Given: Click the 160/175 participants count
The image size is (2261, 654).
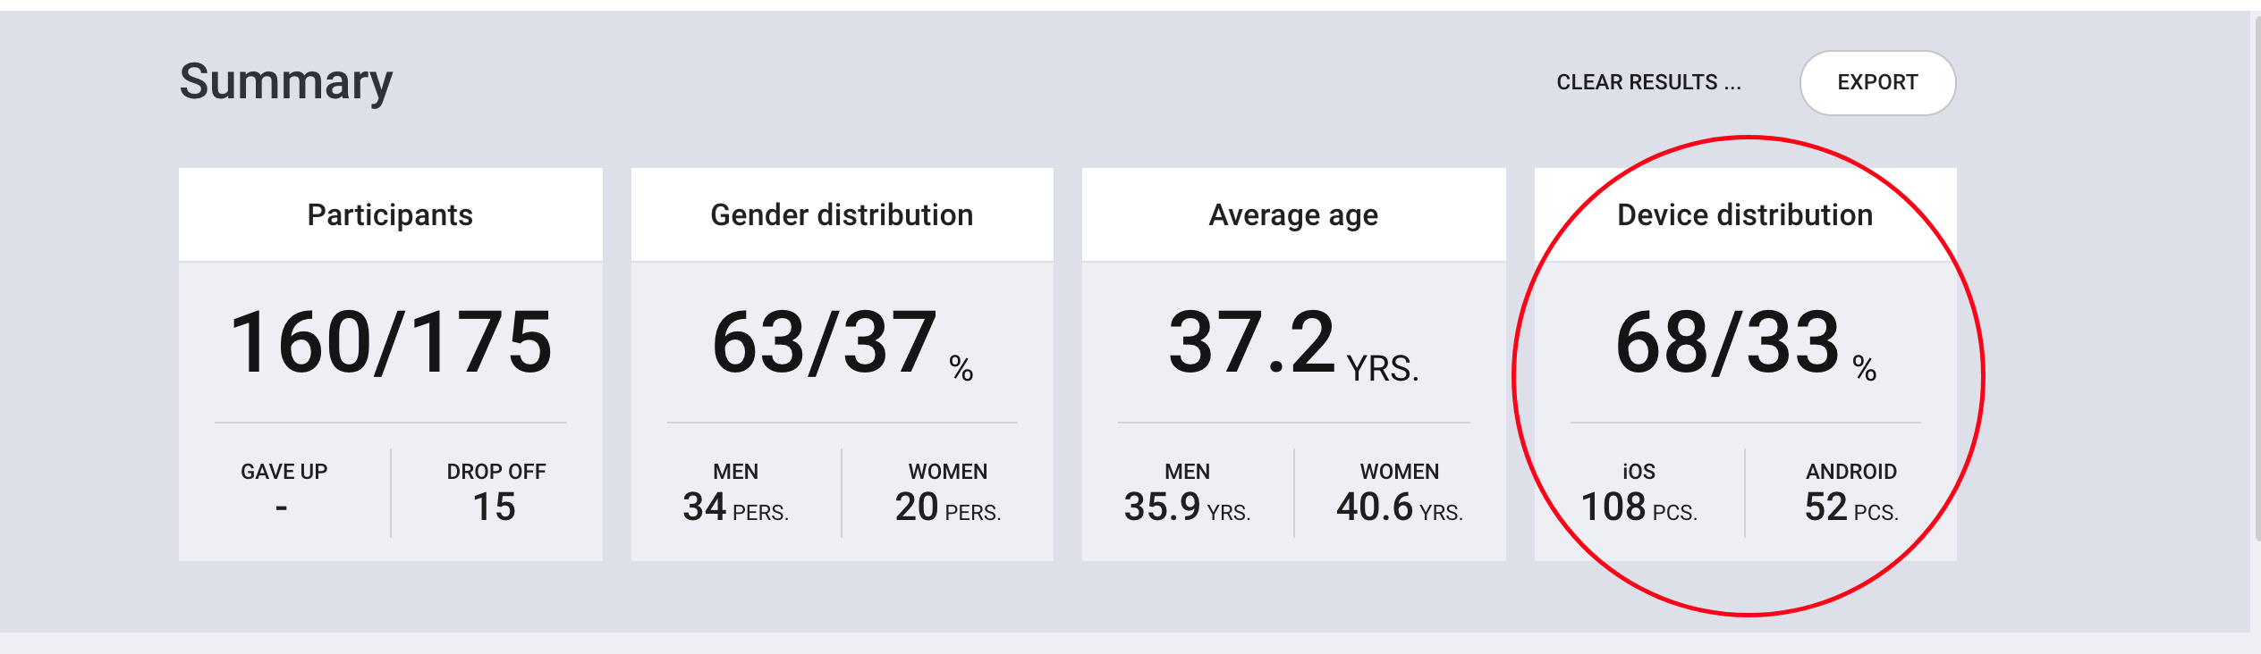Looking at the screenshot, I should [x=391, y=342].
